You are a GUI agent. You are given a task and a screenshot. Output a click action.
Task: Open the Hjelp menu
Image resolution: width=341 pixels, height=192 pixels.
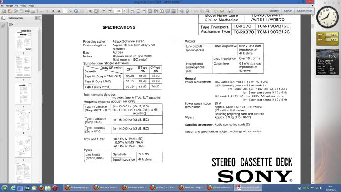click(x=31, y=6)
